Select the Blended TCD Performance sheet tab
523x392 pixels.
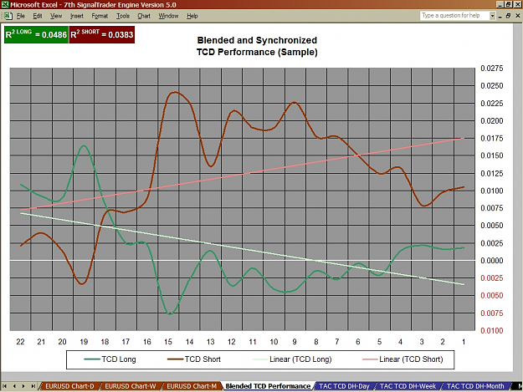(268, 386)
